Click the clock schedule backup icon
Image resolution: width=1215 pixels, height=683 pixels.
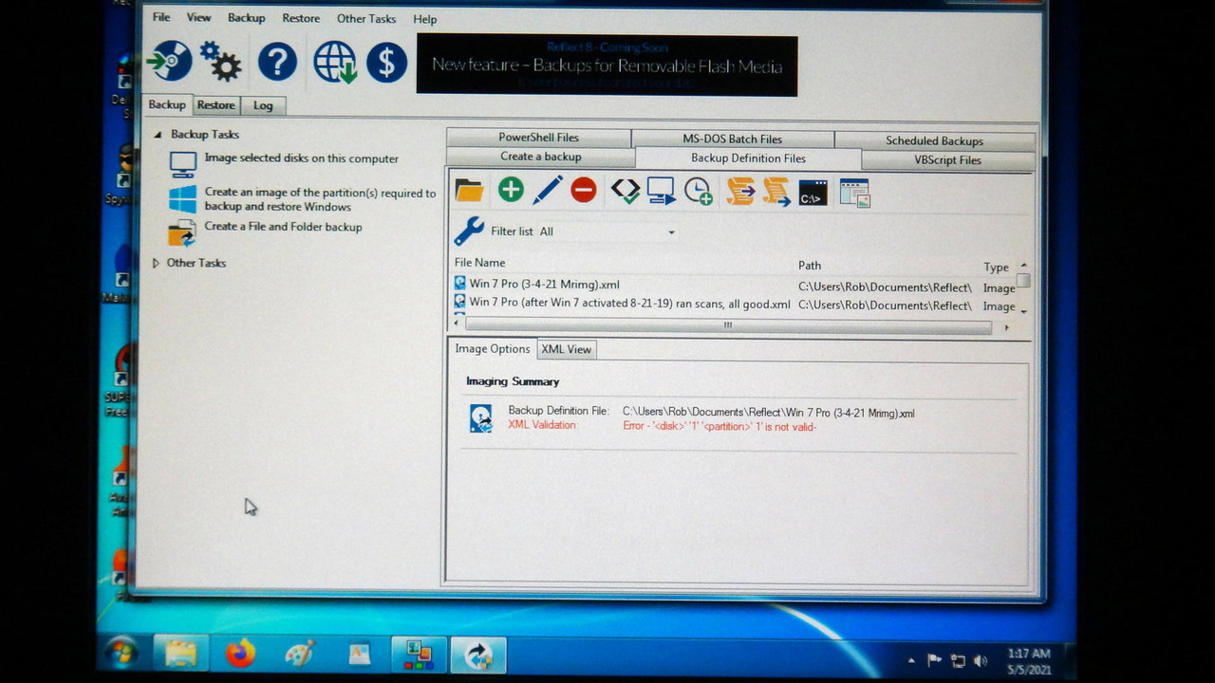699,191
